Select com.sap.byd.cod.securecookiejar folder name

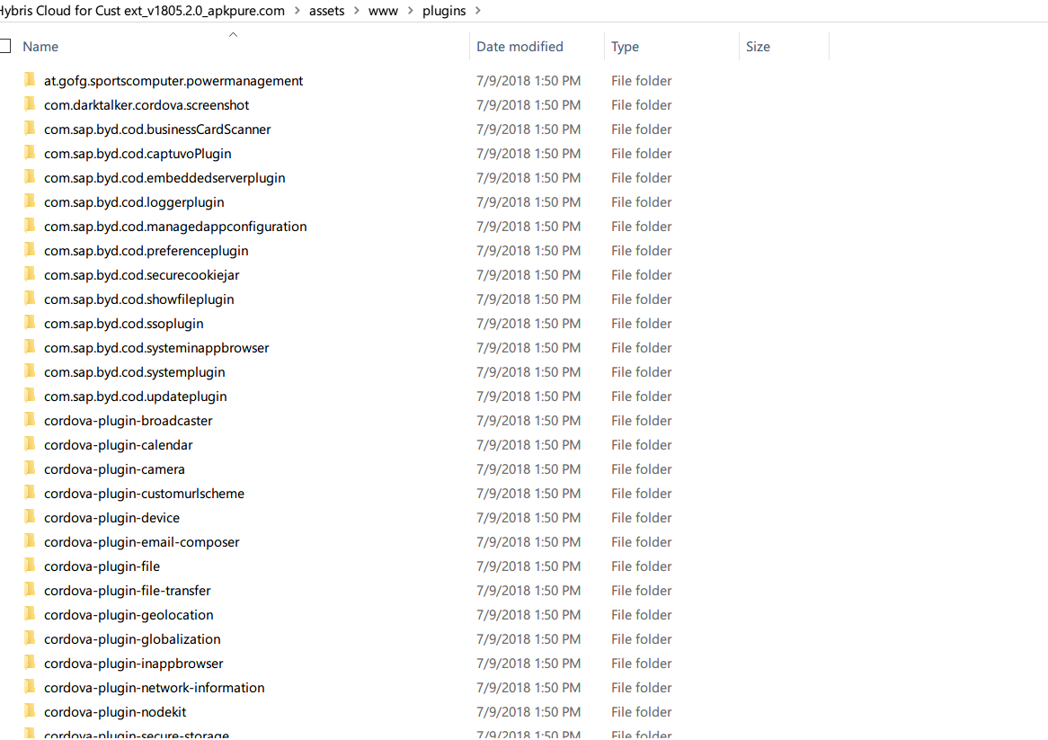tap(142, 275)
